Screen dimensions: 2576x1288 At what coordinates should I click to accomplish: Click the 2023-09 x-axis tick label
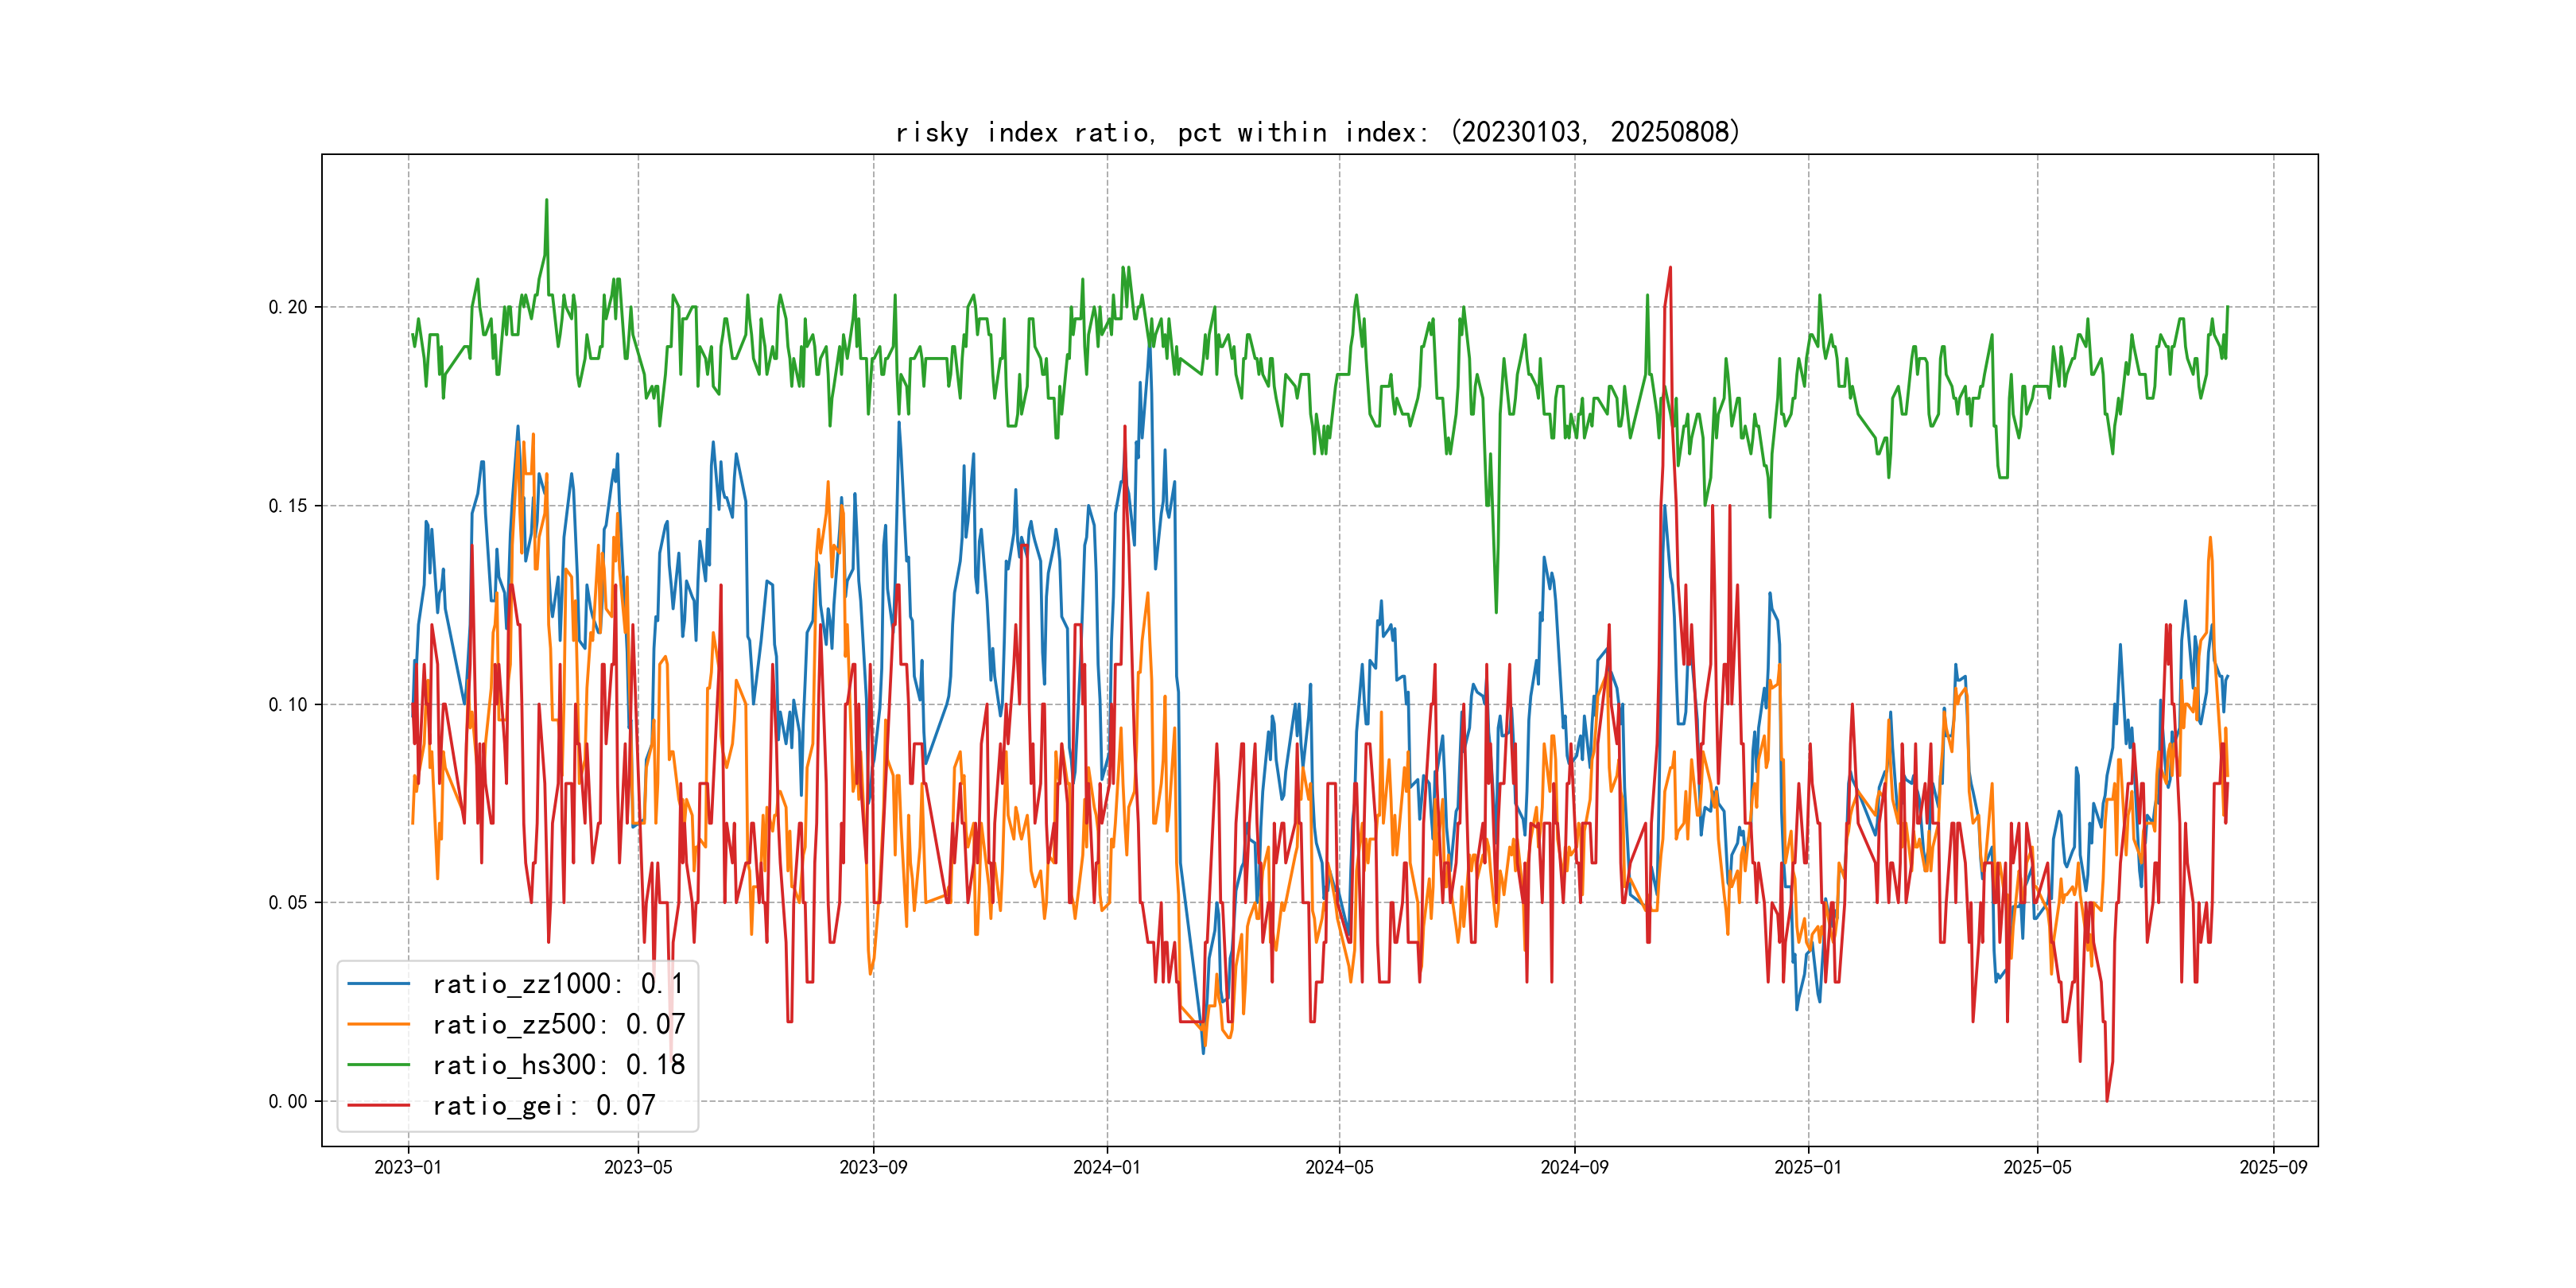point(873,1167)
